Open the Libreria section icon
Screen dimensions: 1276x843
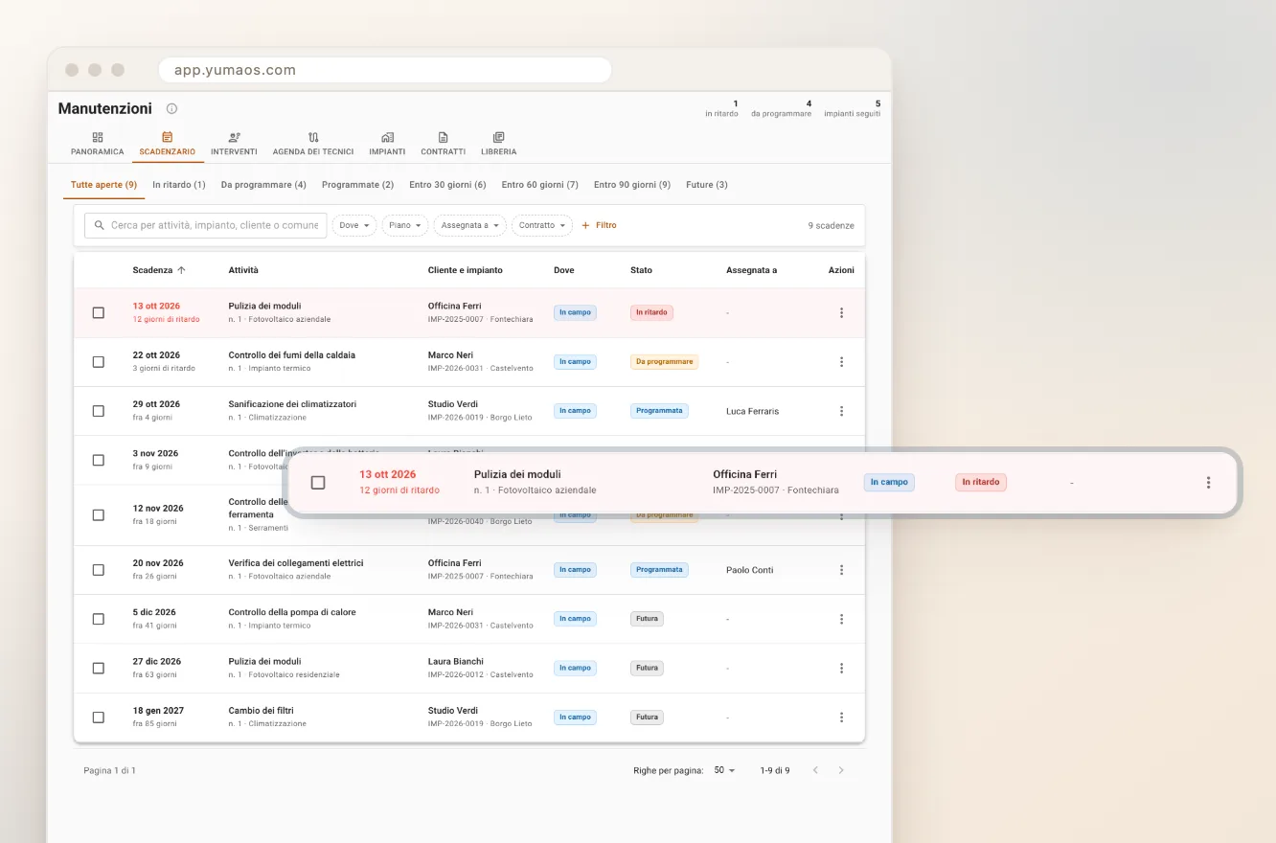pos(499,137)
